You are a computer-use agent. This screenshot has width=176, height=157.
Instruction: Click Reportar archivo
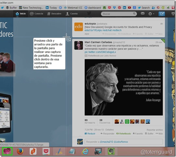(x=155, y=130)
